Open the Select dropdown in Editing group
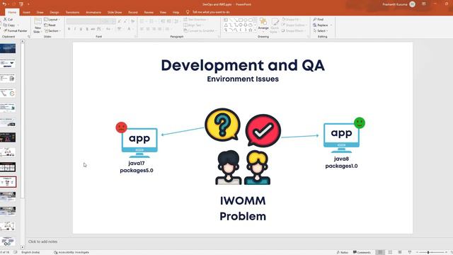 321,30
